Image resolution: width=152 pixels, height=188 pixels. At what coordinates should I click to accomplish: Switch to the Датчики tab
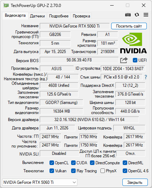point(37,16)
